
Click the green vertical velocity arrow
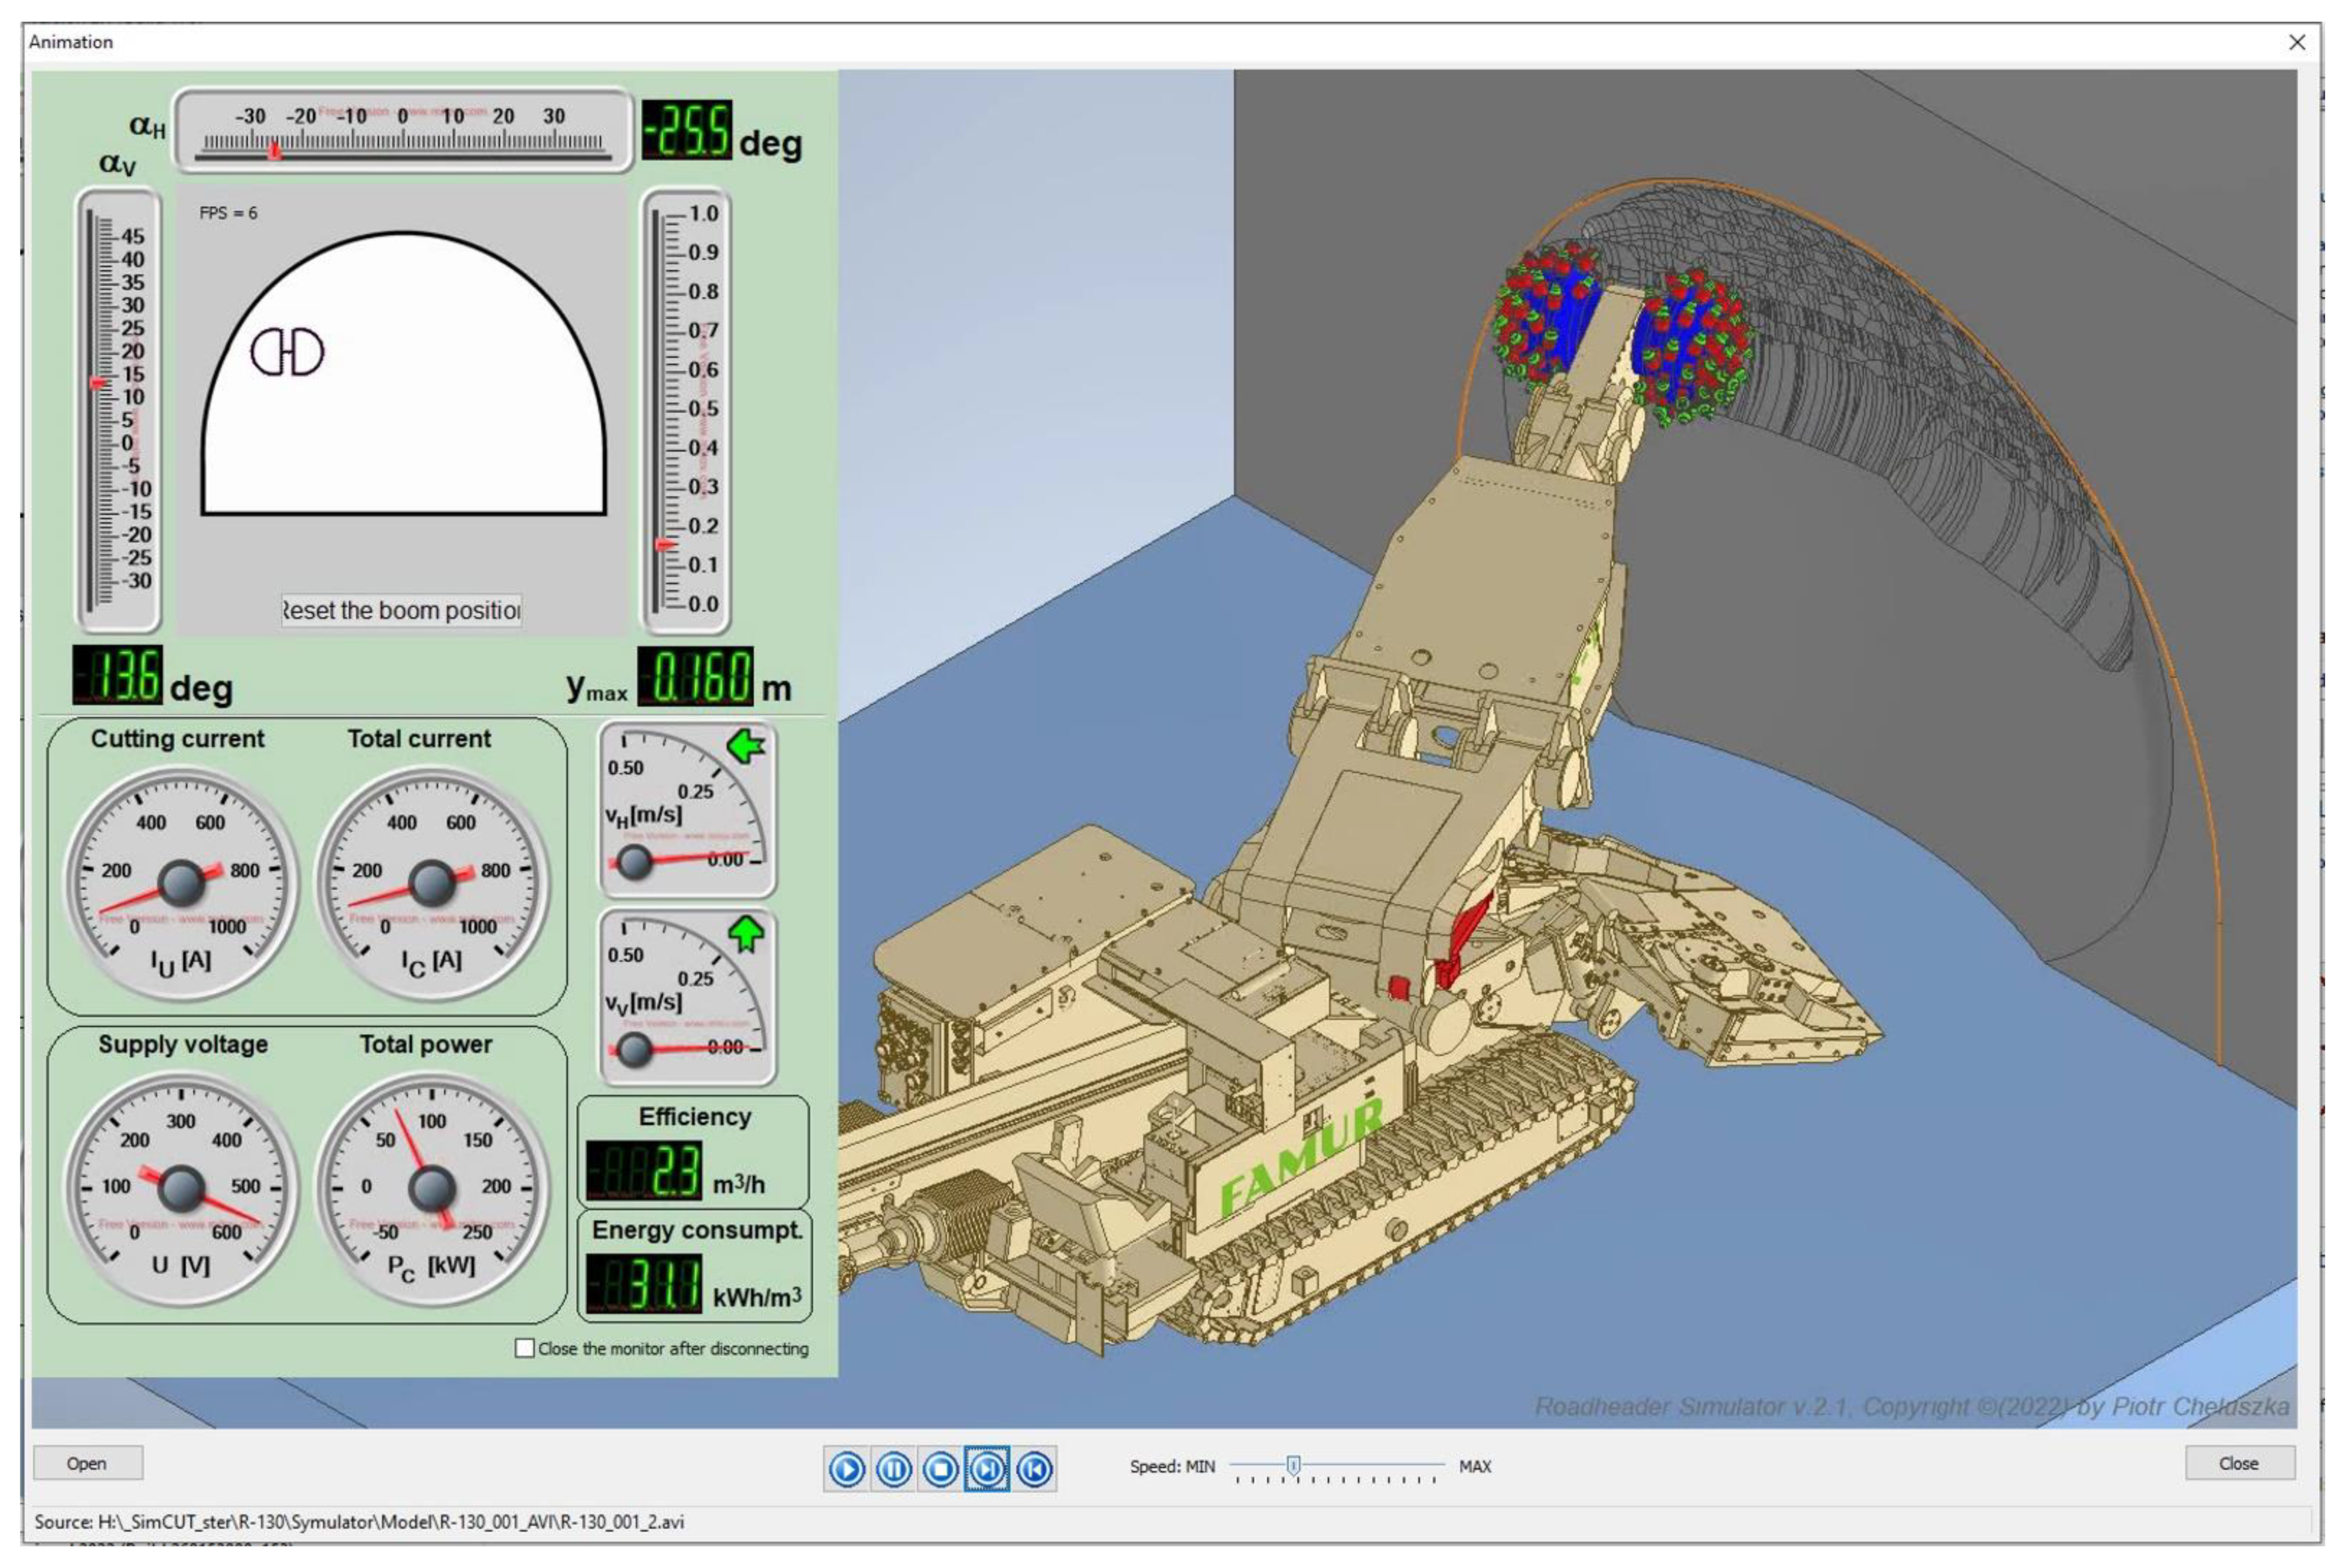click(x=746, y=933)
